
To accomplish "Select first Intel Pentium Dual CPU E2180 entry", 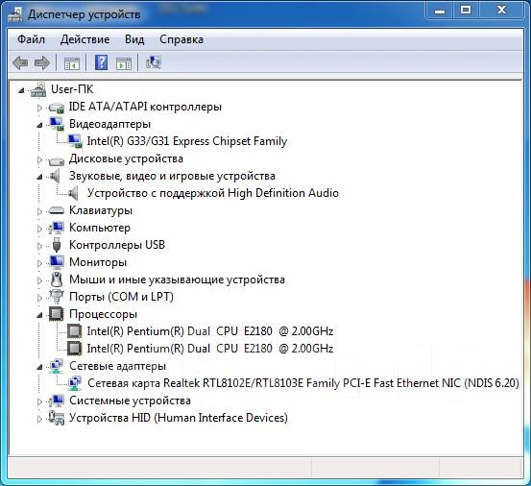I will click(x=210, y=331).
